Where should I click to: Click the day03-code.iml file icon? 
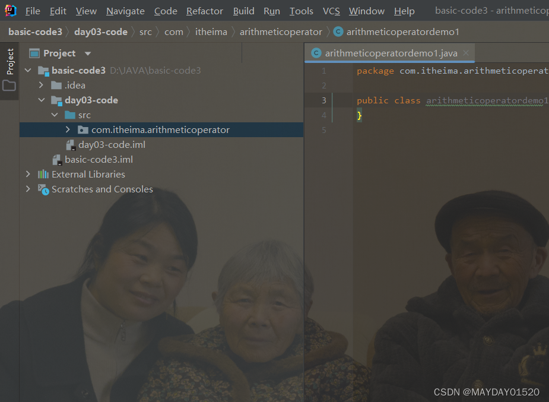[x=71, y=145]
